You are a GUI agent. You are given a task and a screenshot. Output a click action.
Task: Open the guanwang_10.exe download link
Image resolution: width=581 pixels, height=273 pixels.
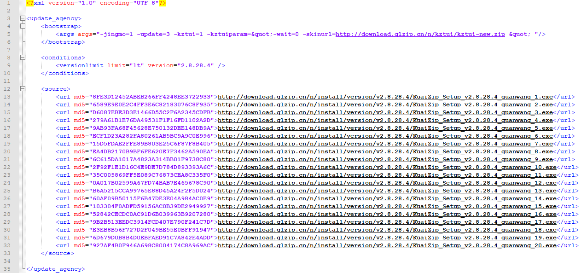click(387, 167)
